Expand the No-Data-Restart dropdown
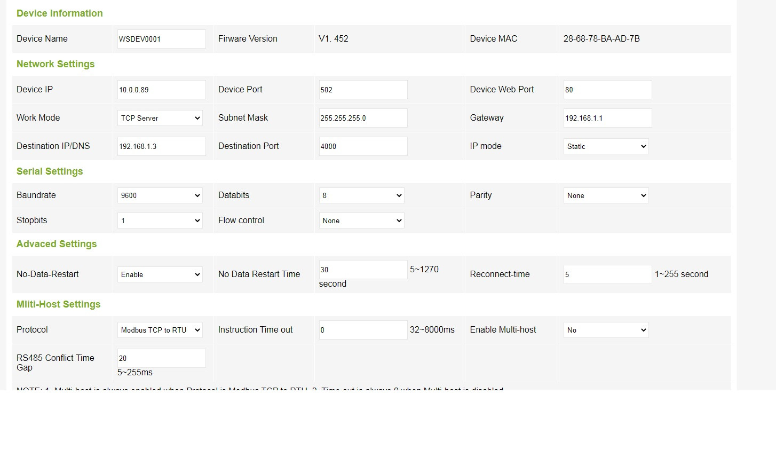The width and height of the screenshot is (776, 457). pos(160,274)
